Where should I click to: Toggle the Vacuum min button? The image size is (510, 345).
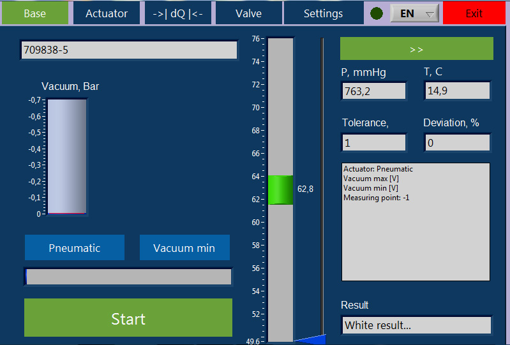point(184,248)
